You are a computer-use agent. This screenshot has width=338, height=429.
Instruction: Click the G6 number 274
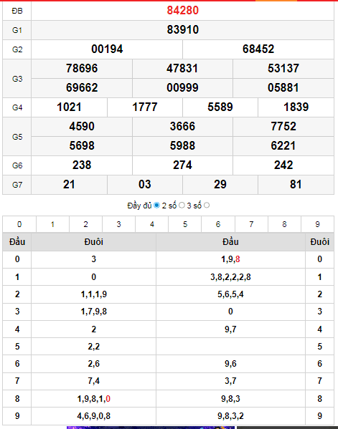pos(182,165)
